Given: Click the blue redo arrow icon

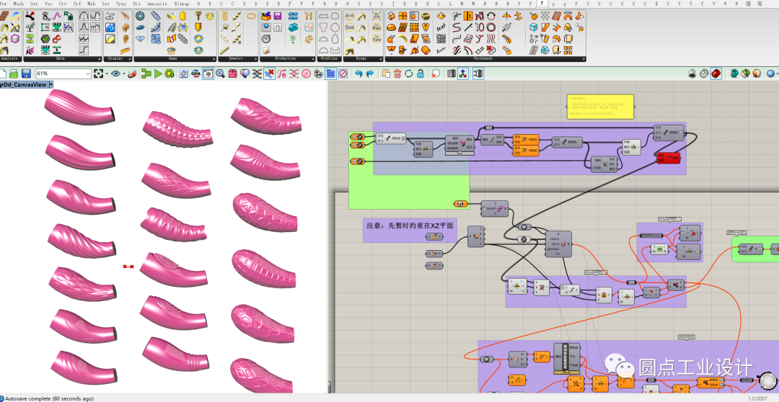Looking at the screenshot, I should coord(371,73).
